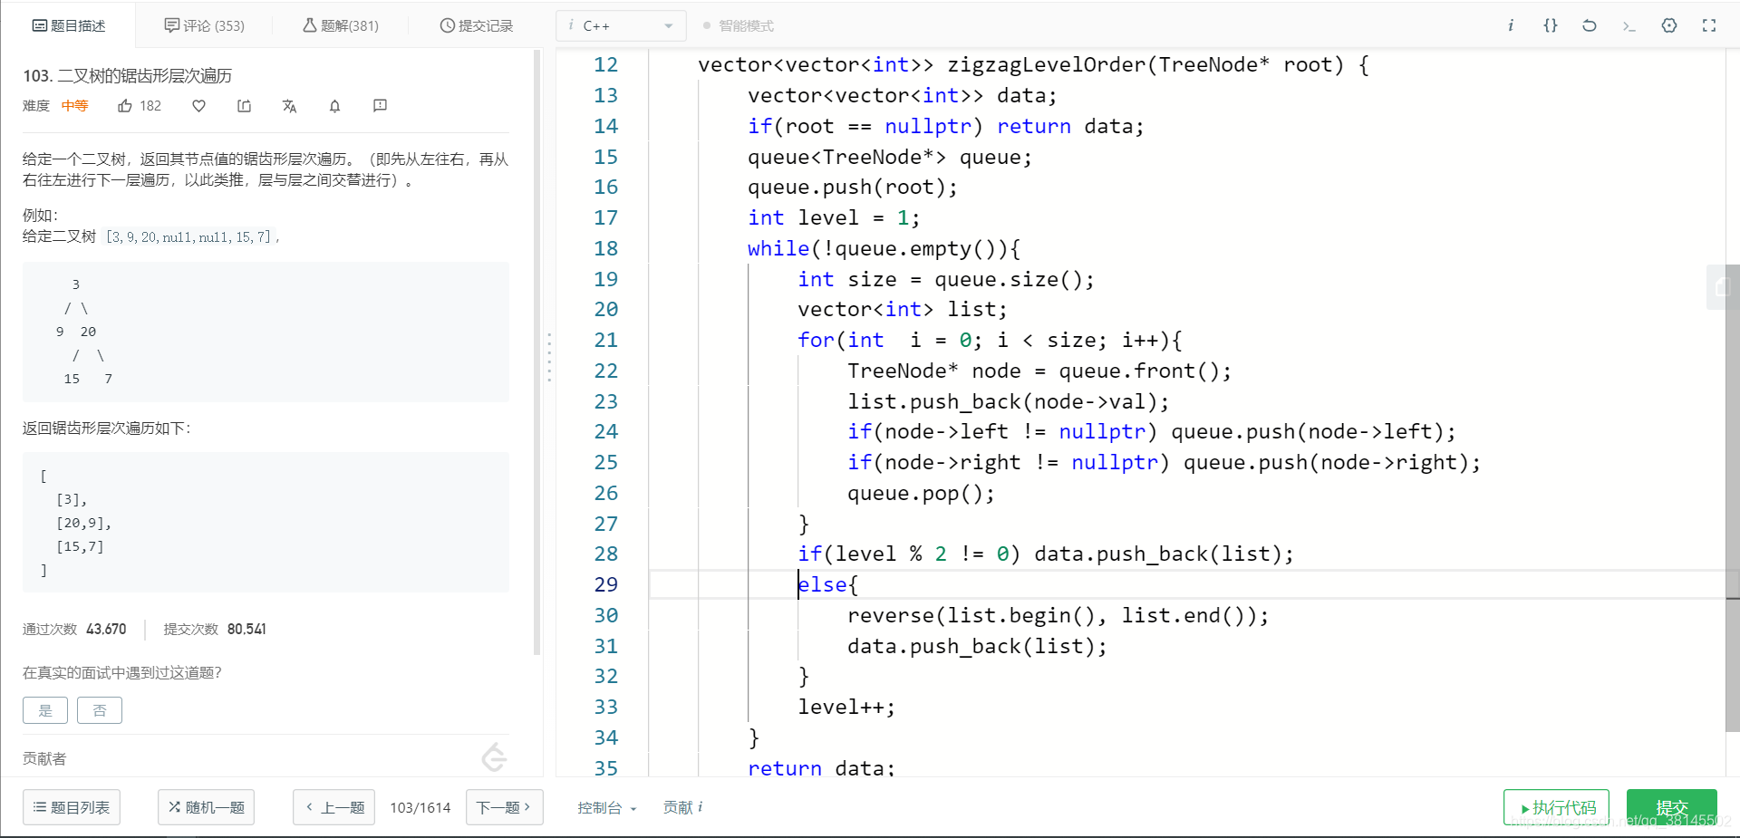Favorite the problem with heart icon
The height and width of the screenshot is (838, 1740).
tap(198, 106)
